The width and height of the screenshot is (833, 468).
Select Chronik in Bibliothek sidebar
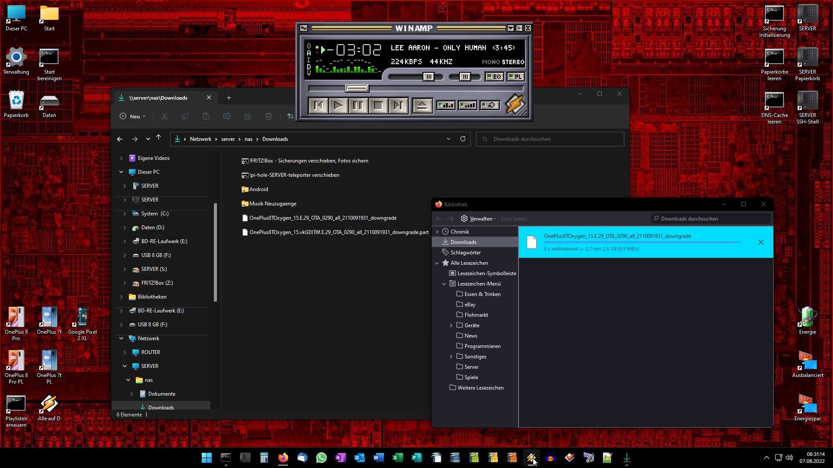(x=459, y=232)
